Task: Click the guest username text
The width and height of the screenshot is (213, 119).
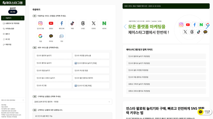Action: pyautogui.click(x=13, y=8)
